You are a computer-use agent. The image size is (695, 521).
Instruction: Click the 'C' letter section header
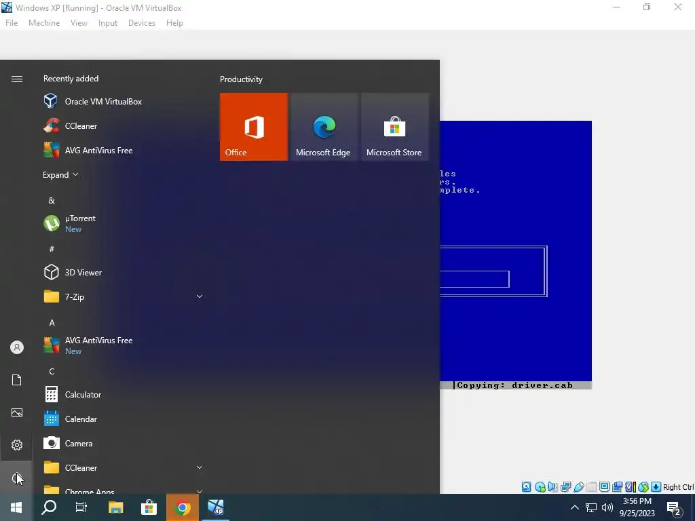[x=52, y=371]
